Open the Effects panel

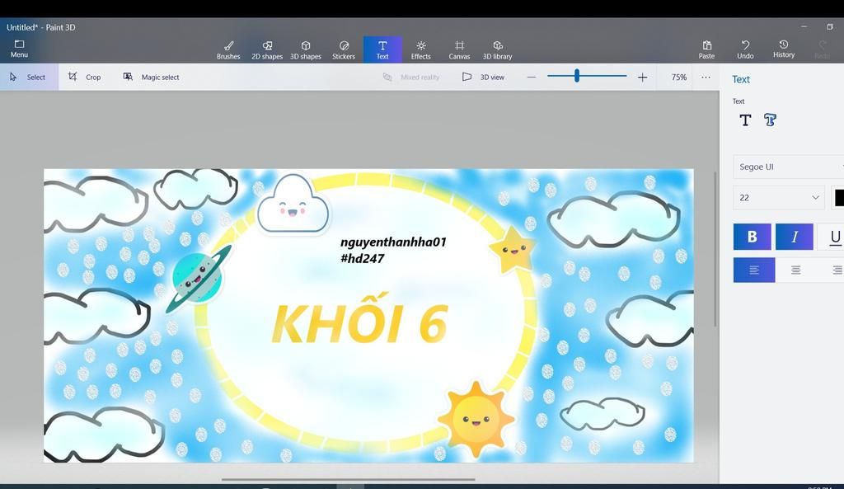[x=421, y=49]
